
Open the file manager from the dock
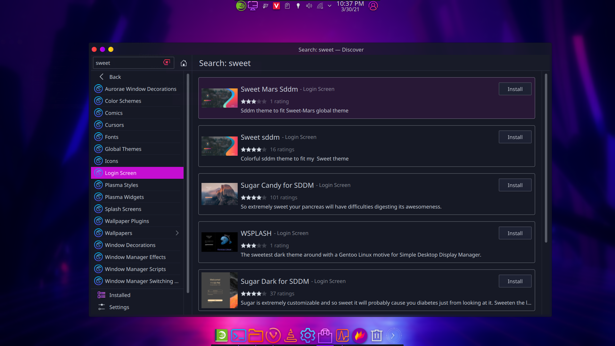click(256, 335)
